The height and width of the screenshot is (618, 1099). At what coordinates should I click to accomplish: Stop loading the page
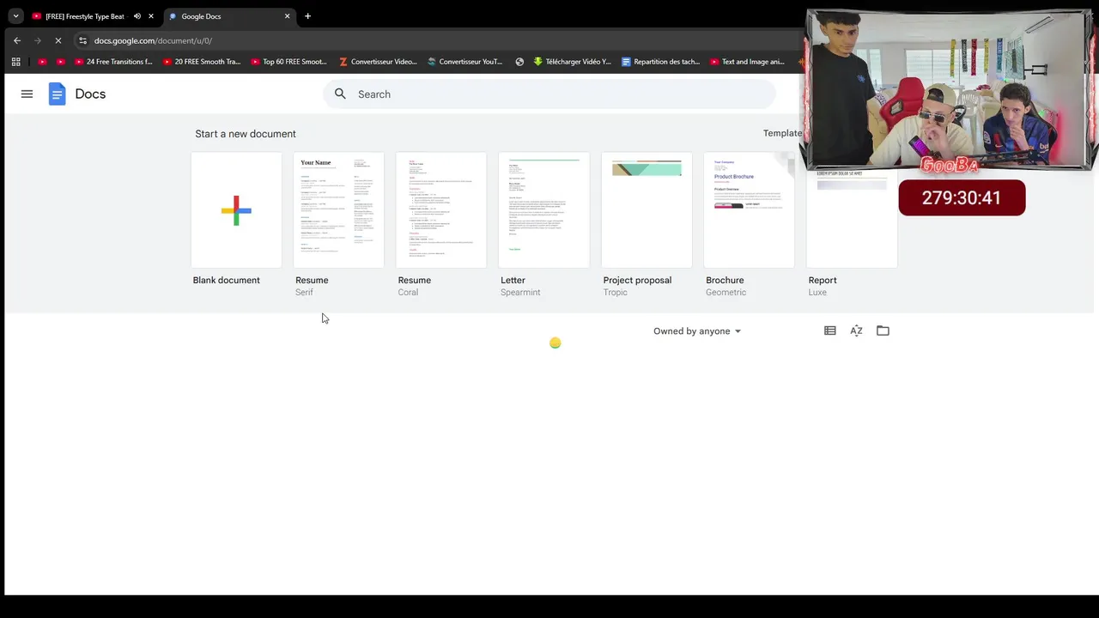click(58, 40)
